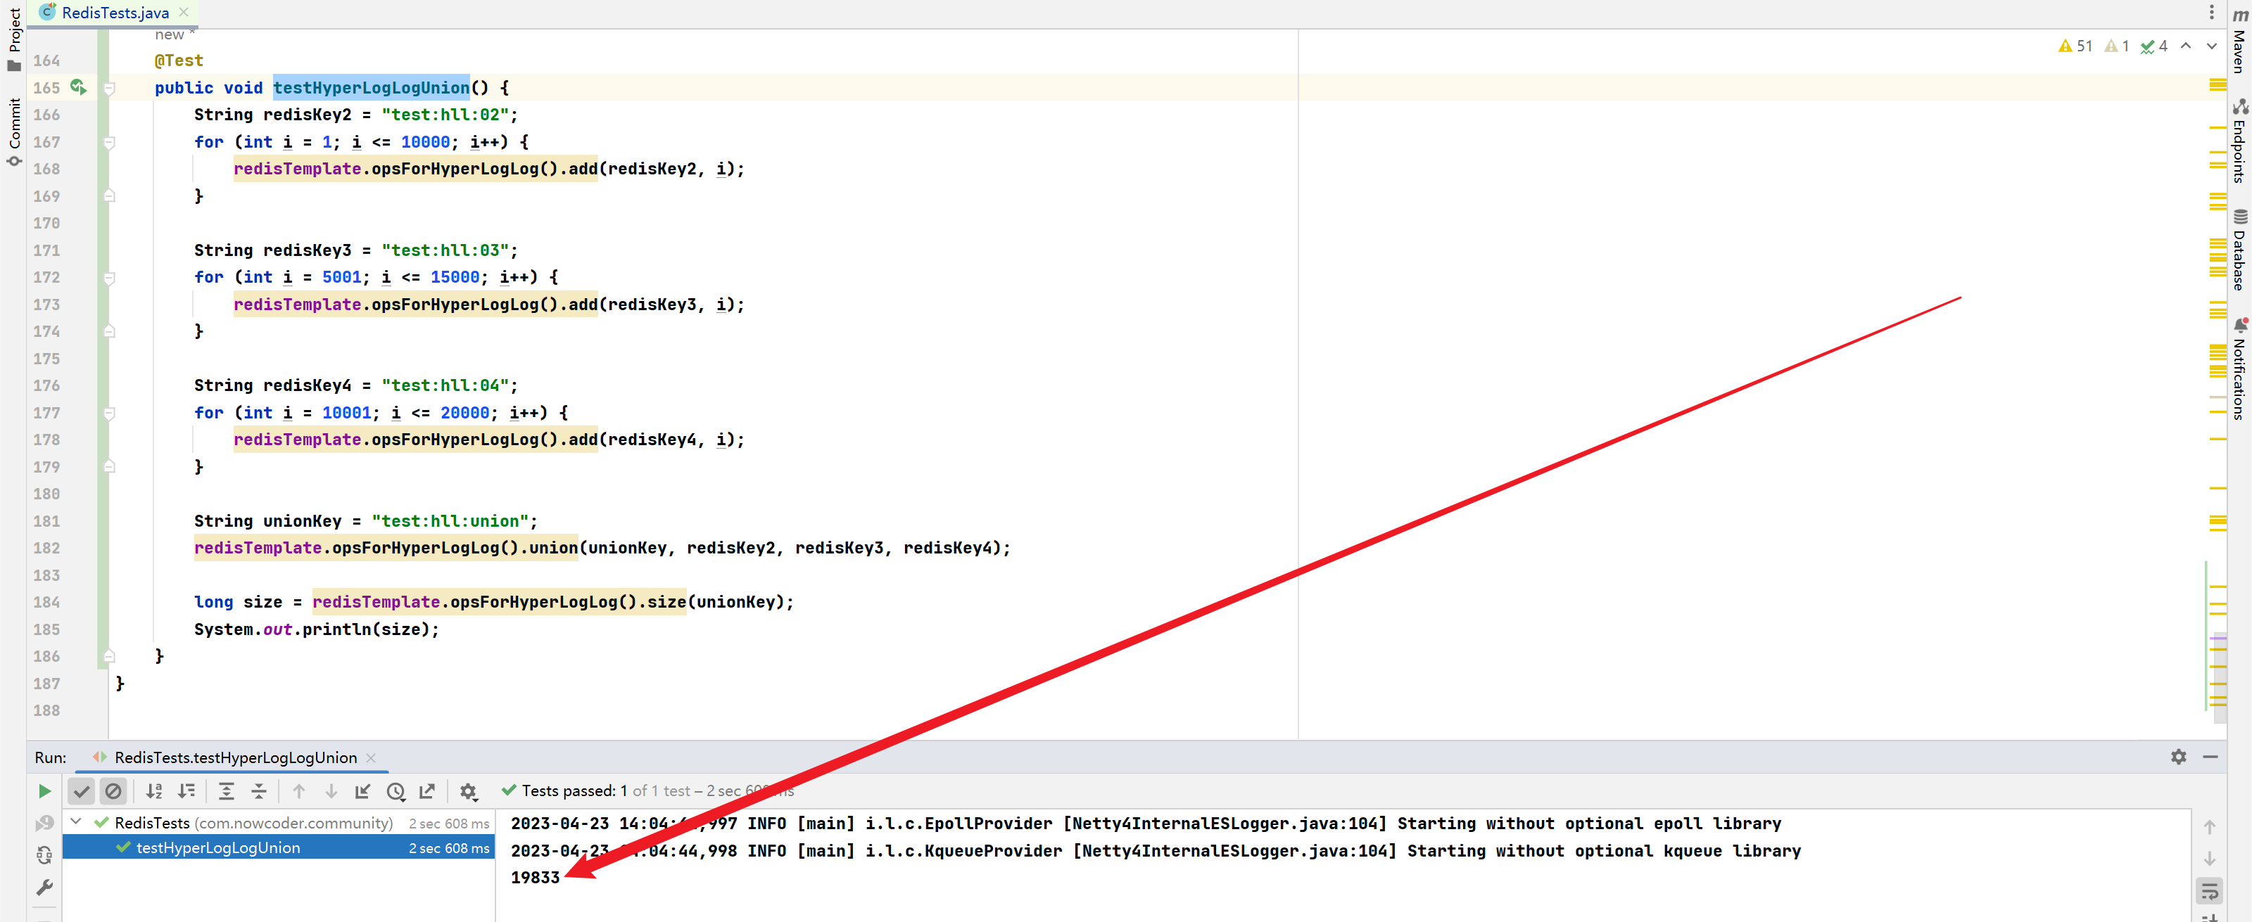Open the Commit tool window
Viewport: 2252px width, 922px height.
14,132
